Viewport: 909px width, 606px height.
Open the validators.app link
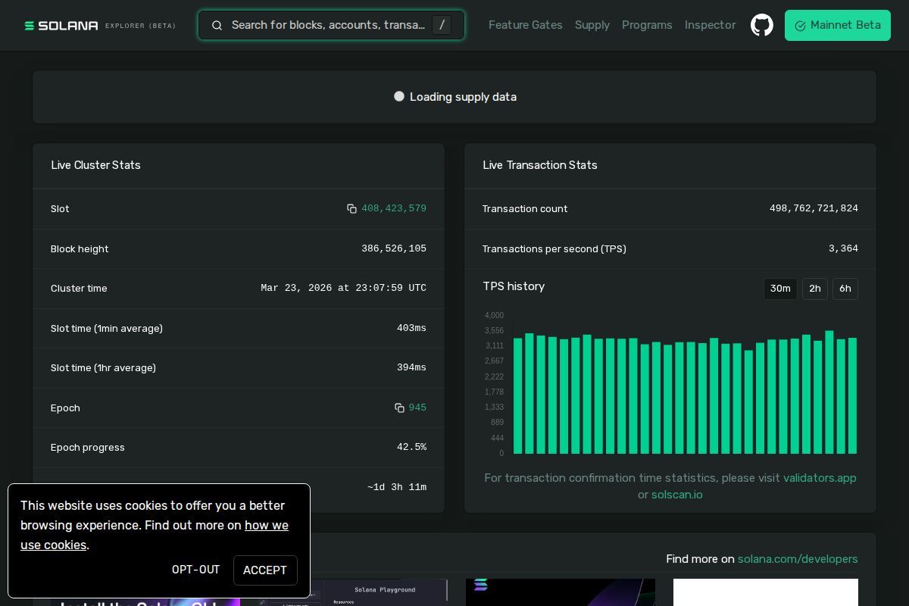(819, 478)
